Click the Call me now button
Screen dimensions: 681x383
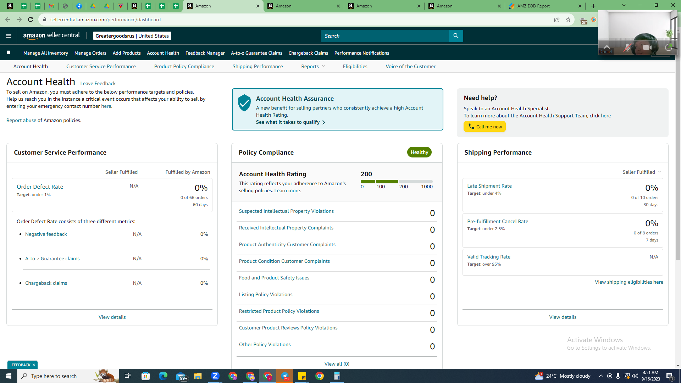(485, 127)
